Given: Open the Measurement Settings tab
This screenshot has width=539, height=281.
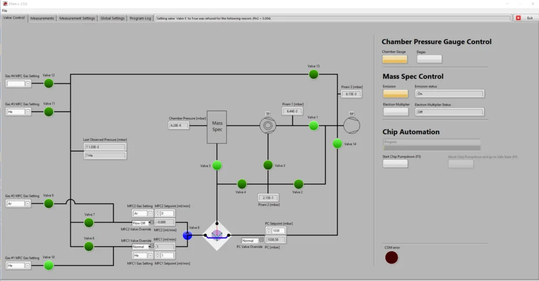Looking at the screenshot, I should 77,18.
